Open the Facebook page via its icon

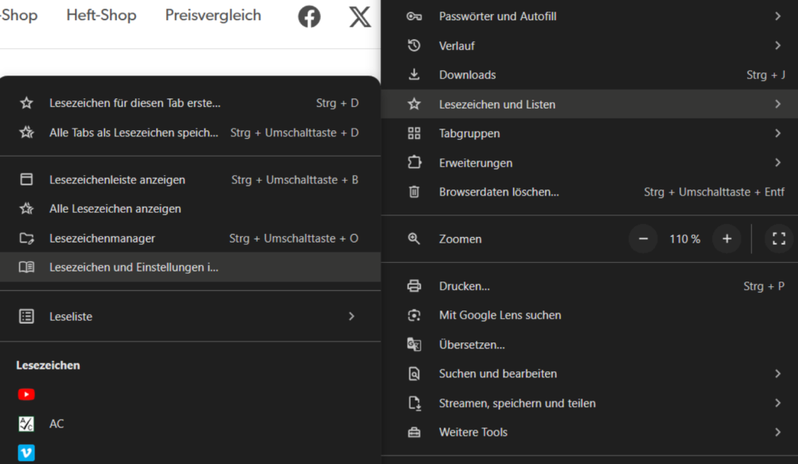[x=309, y=16]
